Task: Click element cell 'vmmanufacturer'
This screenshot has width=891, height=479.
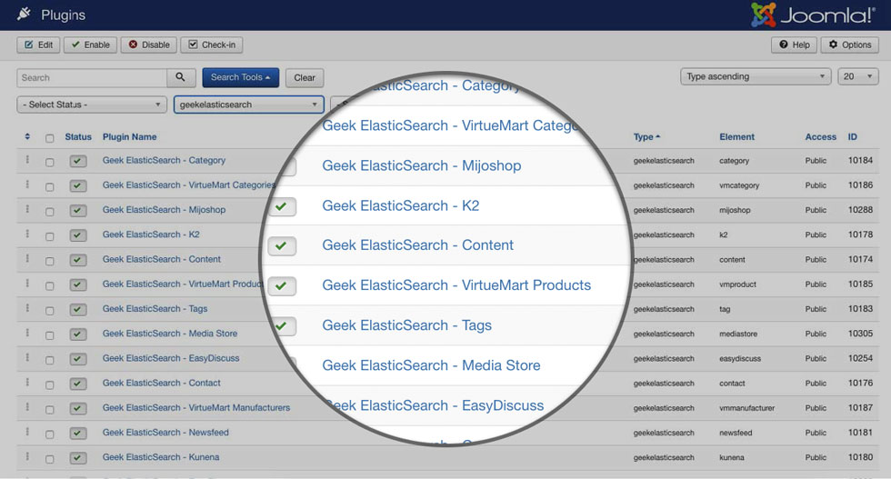Action: pos(746,408)
